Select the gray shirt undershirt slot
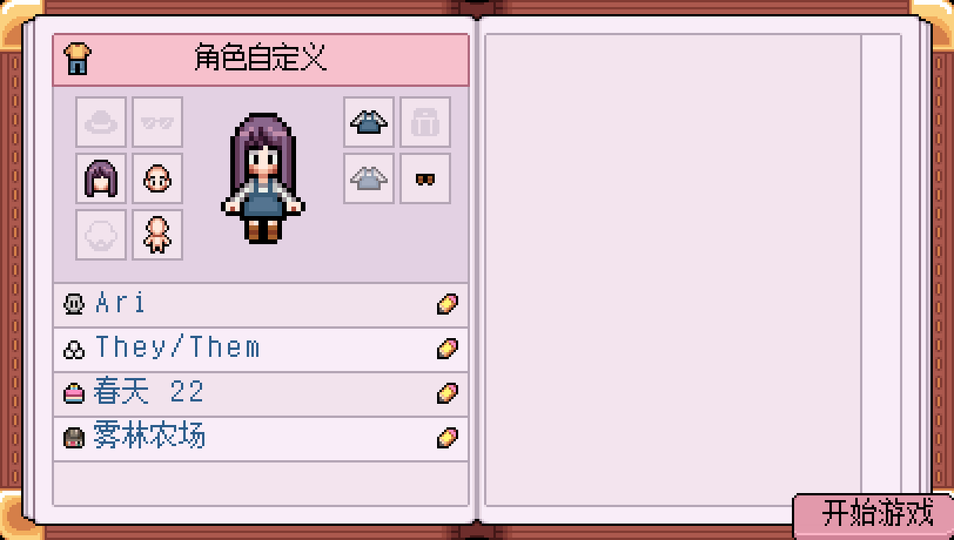Image resolution: width=954 pixels, height=540 pixels. tap(369, 178)
